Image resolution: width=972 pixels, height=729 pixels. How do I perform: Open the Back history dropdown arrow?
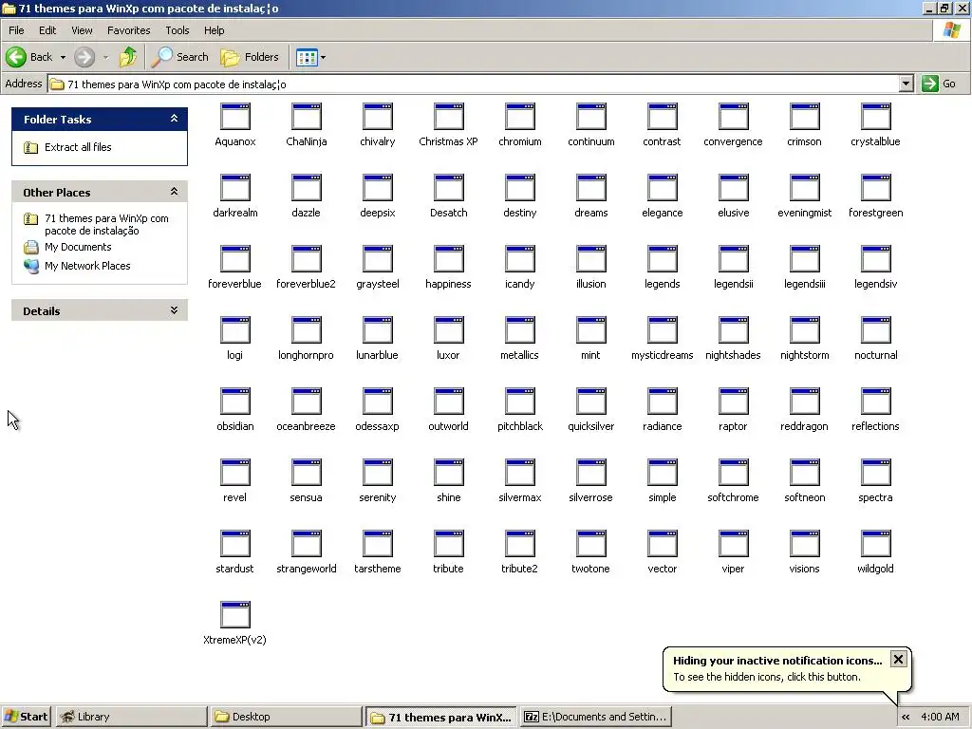[x=63, y=57]
